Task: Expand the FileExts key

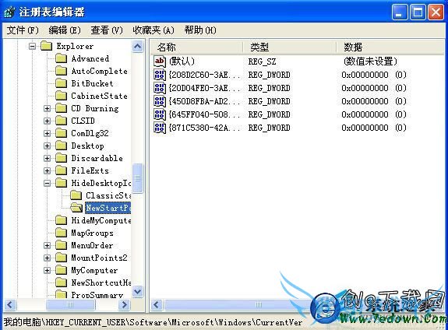Action: coord(48,170)
